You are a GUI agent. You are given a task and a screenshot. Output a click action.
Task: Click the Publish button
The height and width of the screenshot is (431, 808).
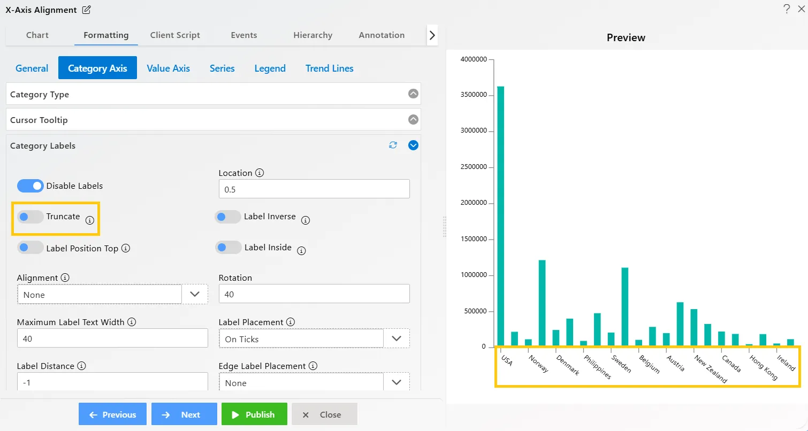point(254,414)
